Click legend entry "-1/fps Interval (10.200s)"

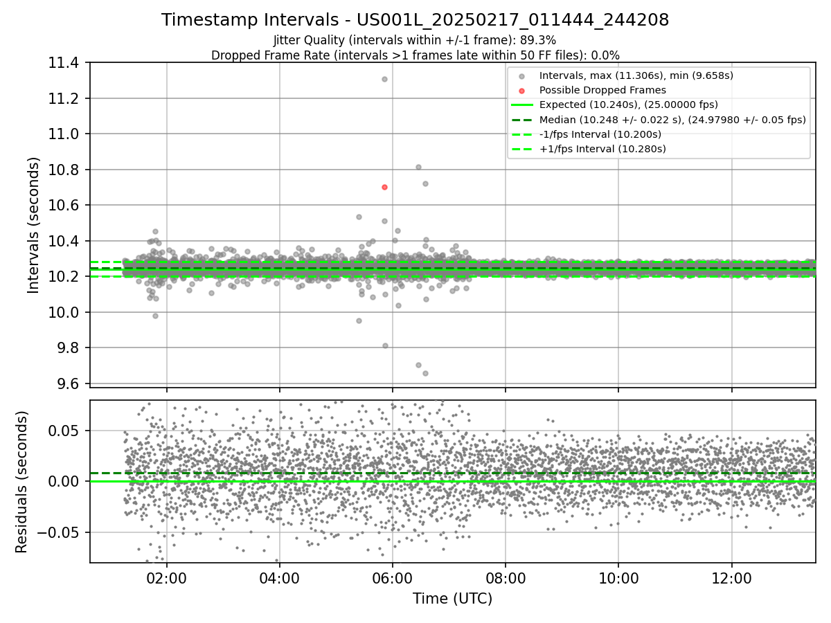tap(600, 134)
